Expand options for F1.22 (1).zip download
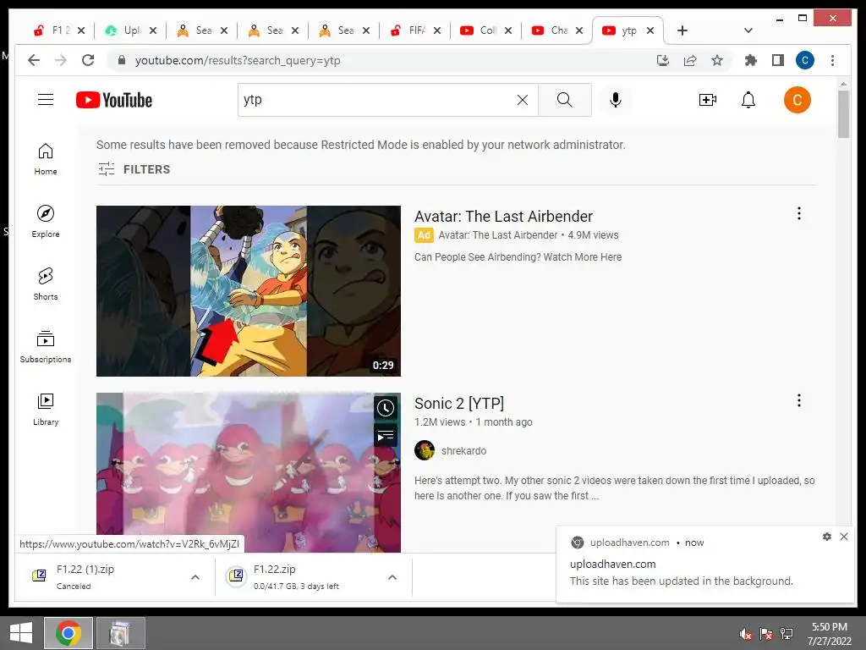Screen dimensions: 866x650 point(195,577)
